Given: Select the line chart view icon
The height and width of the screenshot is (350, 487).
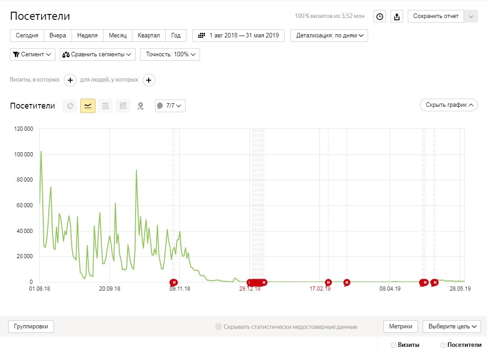Looking at the screenshot, I should click(88, 106).
